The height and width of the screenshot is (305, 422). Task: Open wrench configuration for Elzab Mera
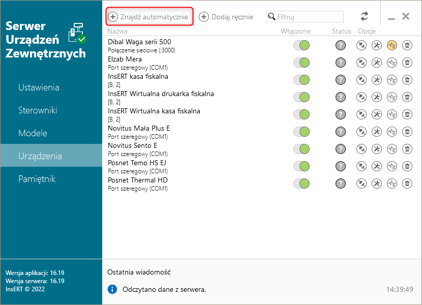[377, 63]
